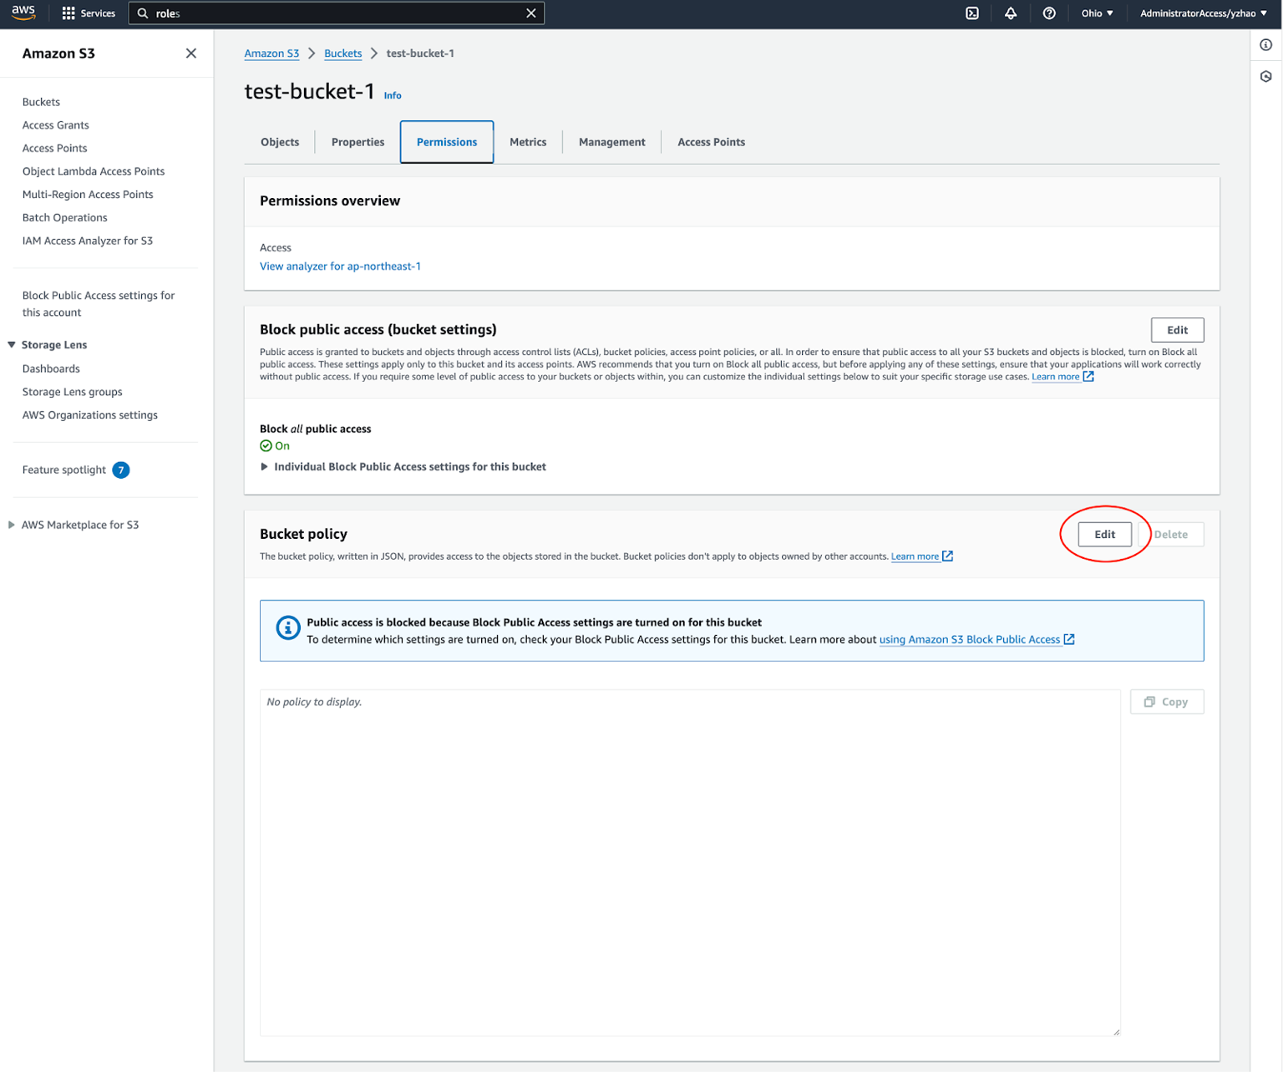The width and height of the screenshot is (1283, 1072).
Task: Open the Ohio region dropdown
Action: (x=1097, y=13)
